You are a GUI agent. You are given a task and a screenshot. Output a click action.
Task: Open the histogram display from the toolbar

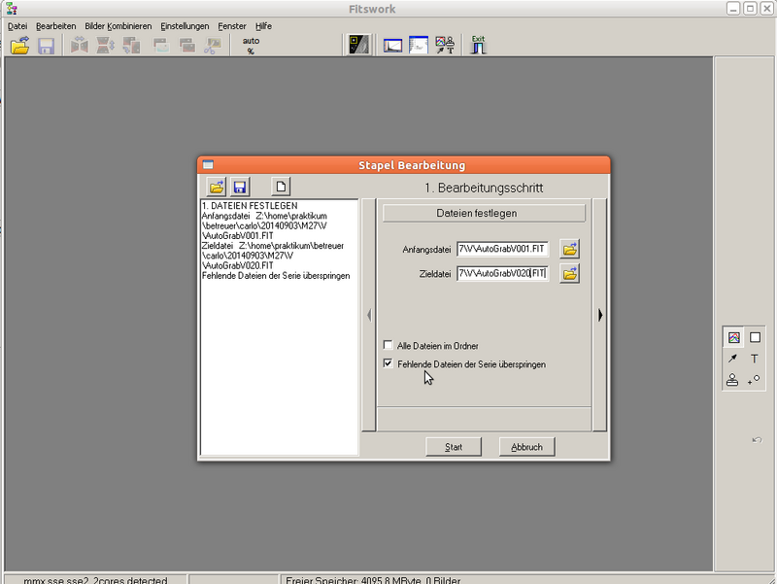pos(392,44)
